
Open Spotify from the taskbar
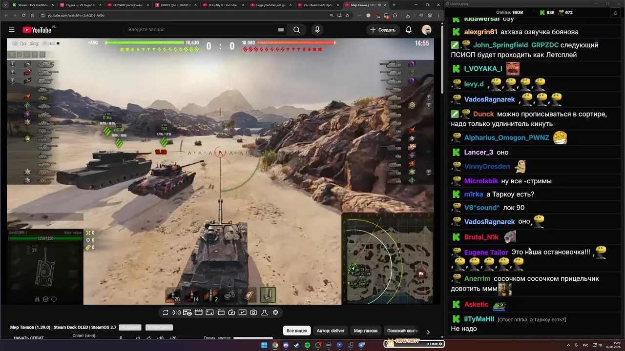coord(307,345)
